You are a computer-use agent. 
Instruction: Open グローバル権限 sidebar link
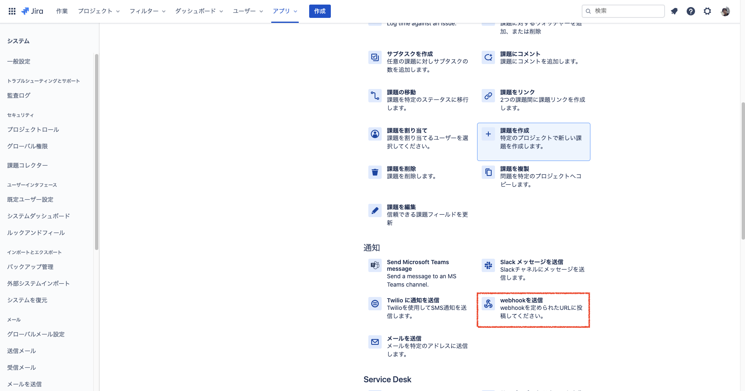(27, 146)
